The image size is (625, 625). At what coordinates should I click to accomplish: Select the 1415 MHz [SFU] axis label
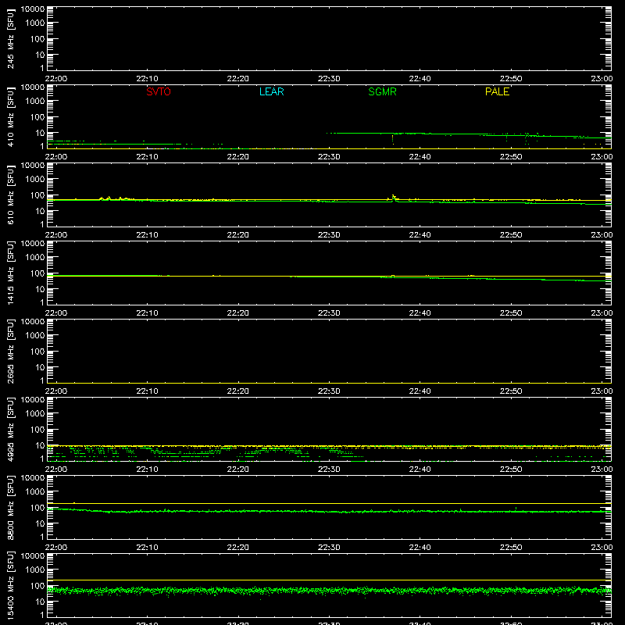(11, 273)
